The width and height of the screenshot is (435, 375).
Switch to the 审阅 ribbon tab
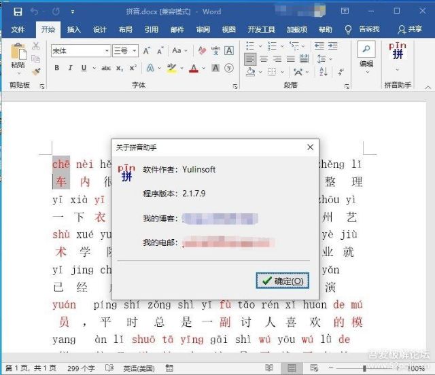pyautogui.click(x=203, y=29)
